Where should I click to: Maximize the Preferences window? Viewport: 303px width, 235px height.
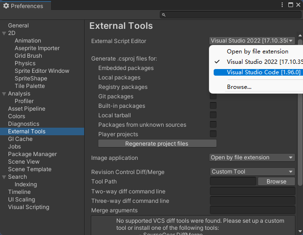tap(291, 5)
